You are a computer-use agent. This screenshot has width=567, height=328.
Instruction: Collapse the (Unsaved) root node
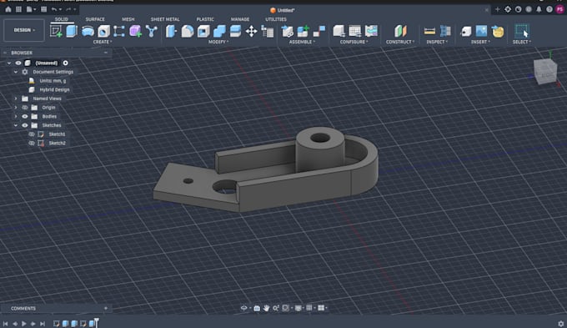coord(9,63)
